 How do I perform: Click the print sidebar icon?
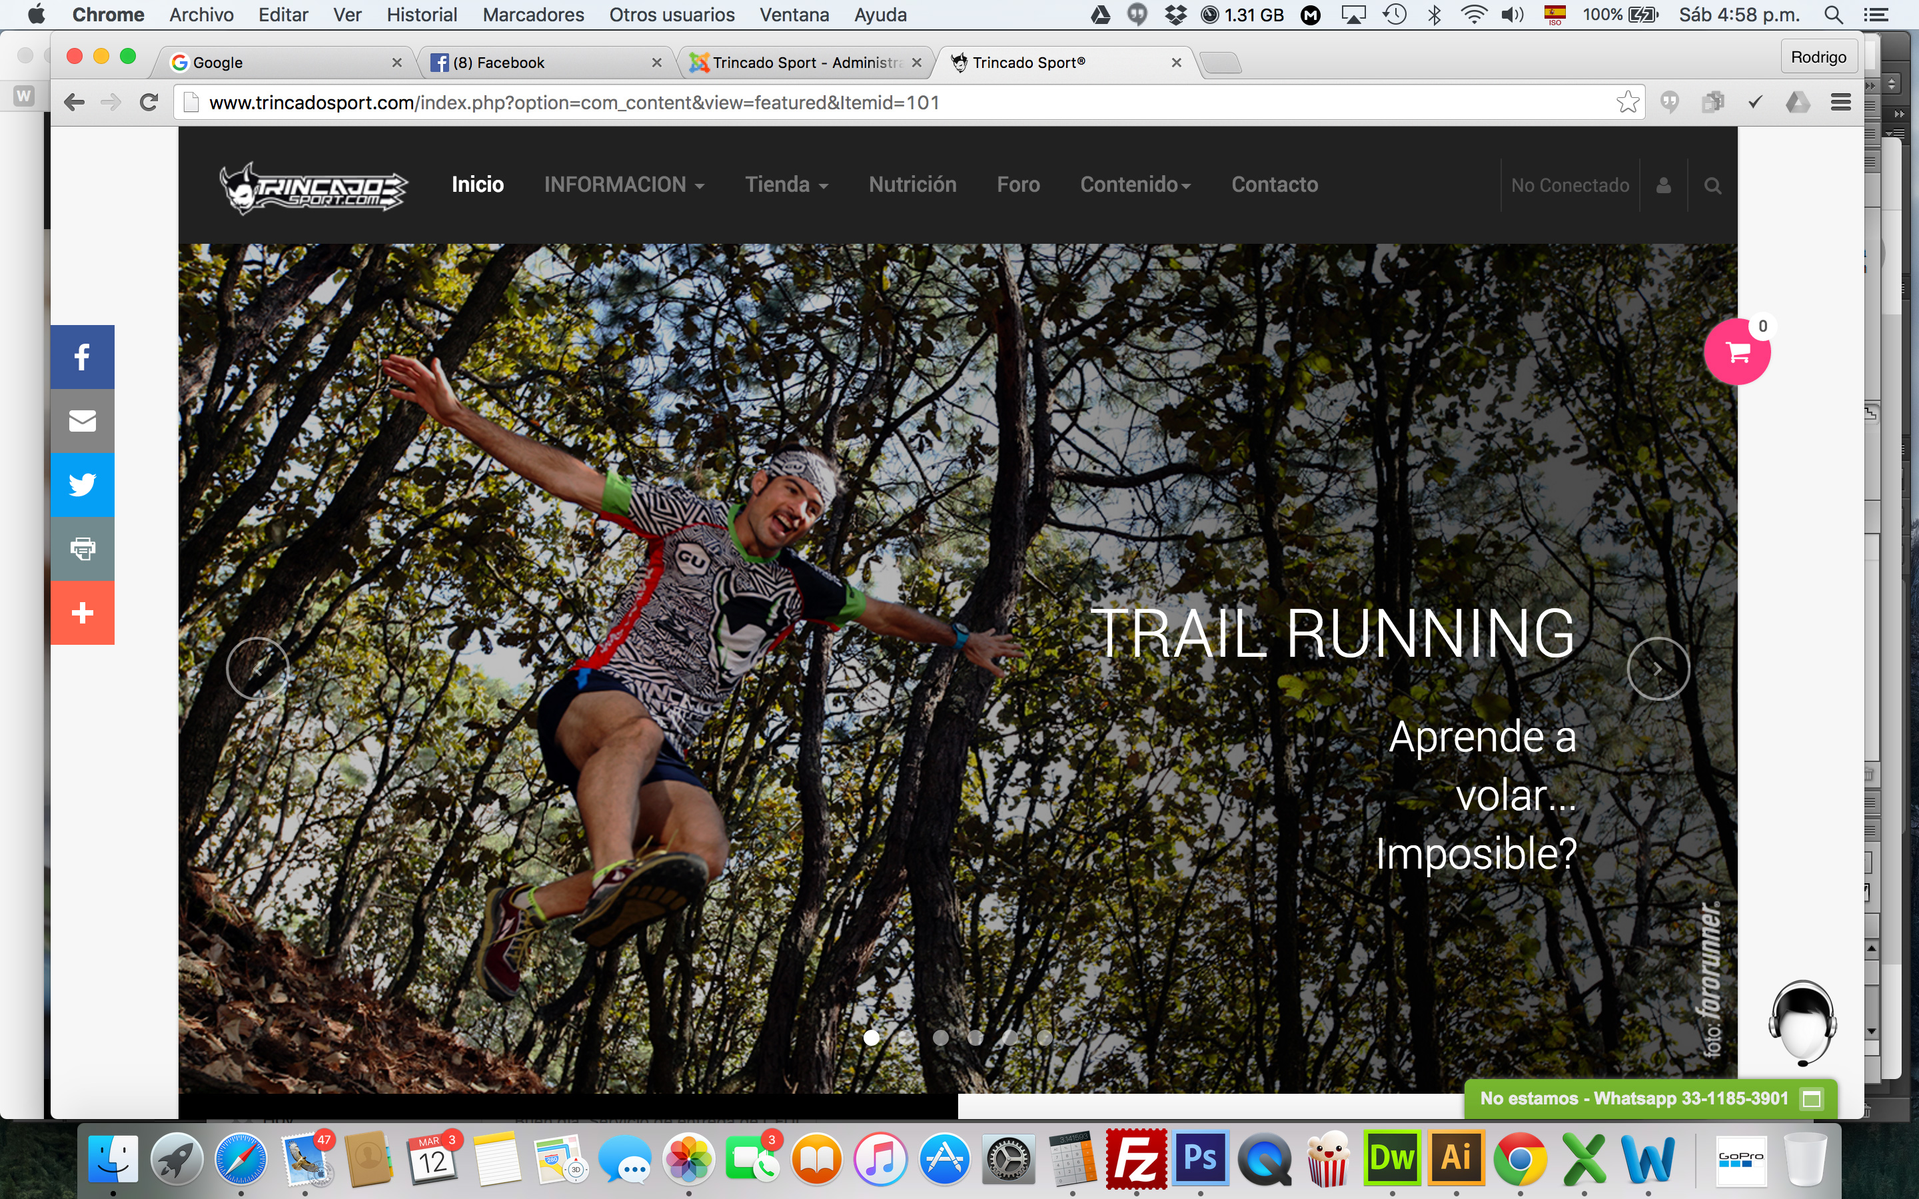pyautogui.click(x=82, y=549)
